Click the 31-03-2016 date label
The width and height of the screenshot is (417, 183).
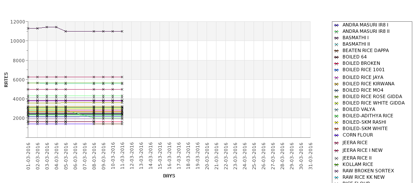tap(311, 156)
